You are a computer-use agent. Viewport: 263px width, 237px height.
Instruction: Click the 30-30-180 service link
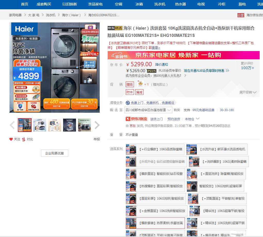pos(227,110)
